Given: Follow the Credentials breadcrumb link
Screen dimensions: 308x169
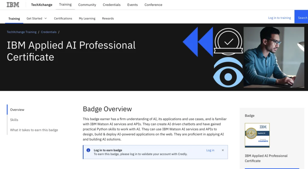Looking at the screenshot, I should [49, 32].
